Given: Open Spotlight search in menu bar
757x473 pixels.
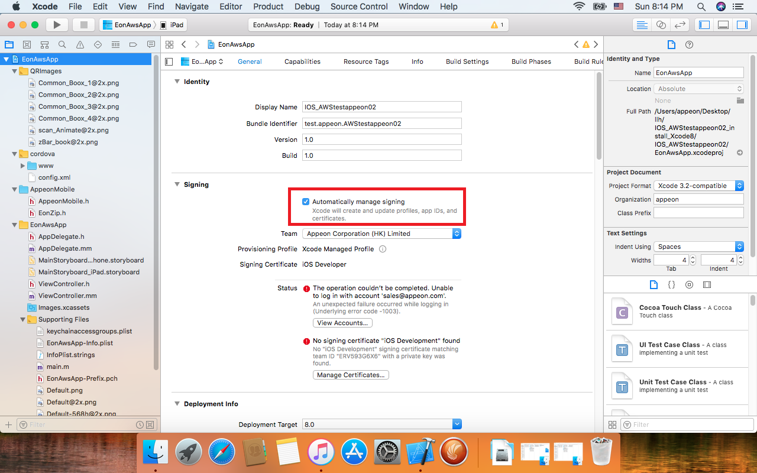Looking at the screenshot, I should [701, 7].
